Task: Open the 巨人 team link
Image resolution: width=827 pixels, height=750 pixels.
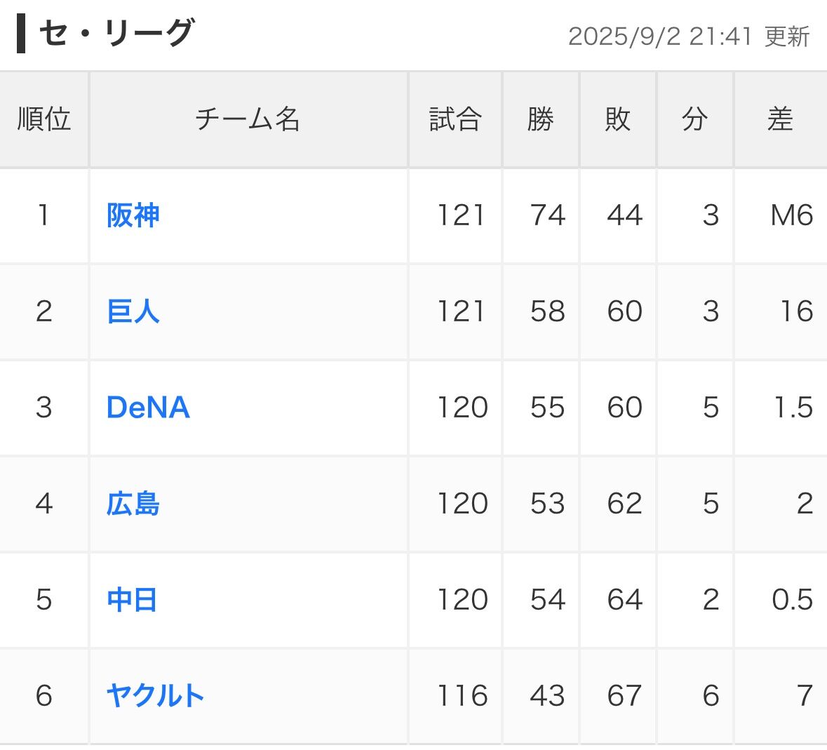Action: pos(133,312)
